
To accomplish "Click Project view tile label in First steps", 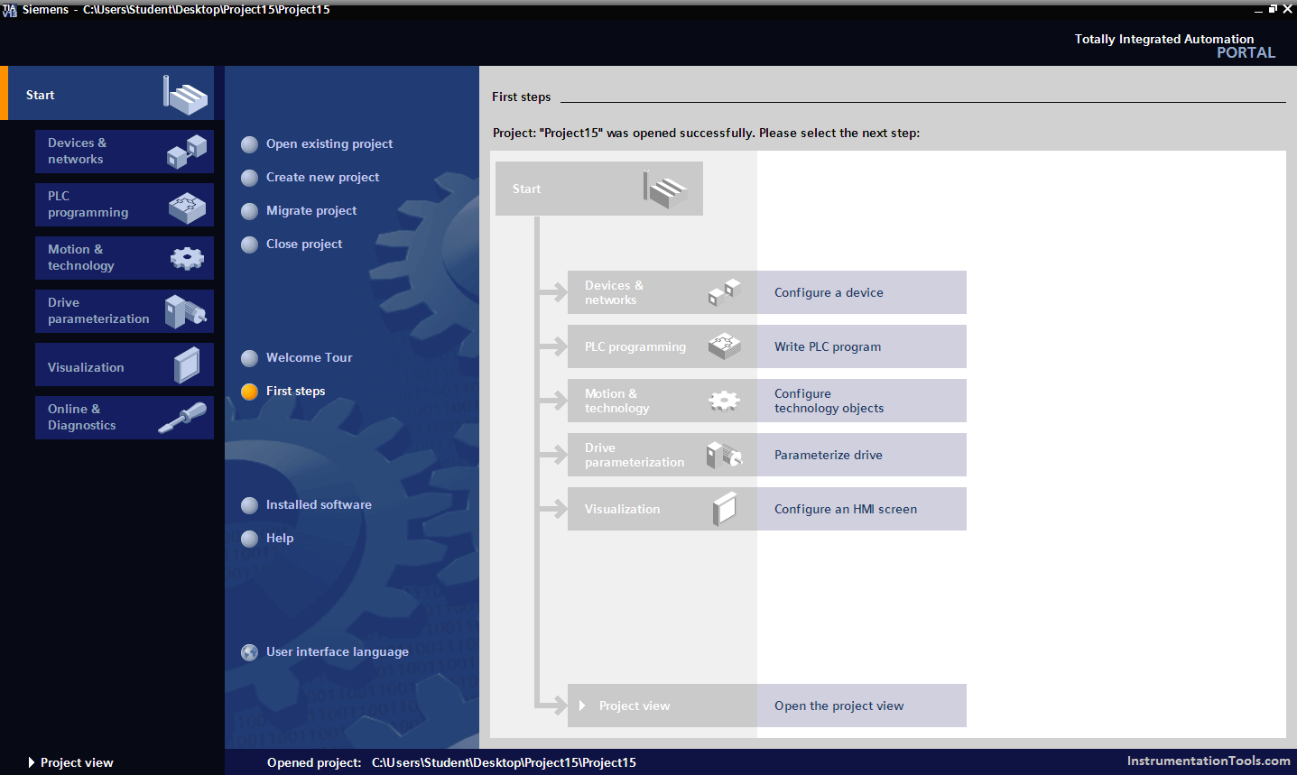I will pos(635,706).
